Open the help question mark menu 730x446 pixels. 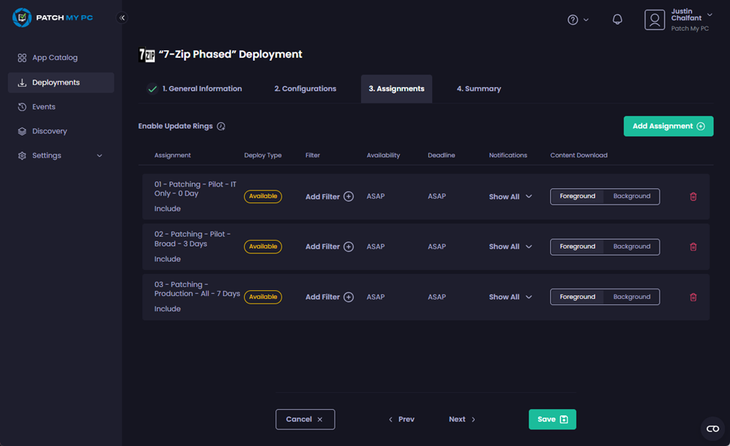[x=574, y=19]
